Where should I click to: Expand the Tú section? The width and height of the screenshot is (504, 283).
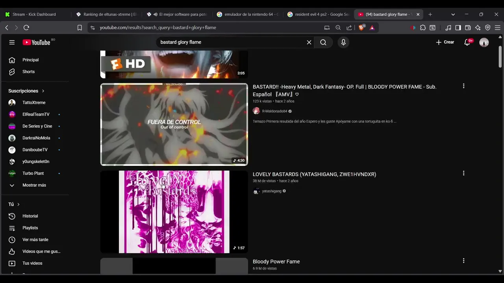14,204
